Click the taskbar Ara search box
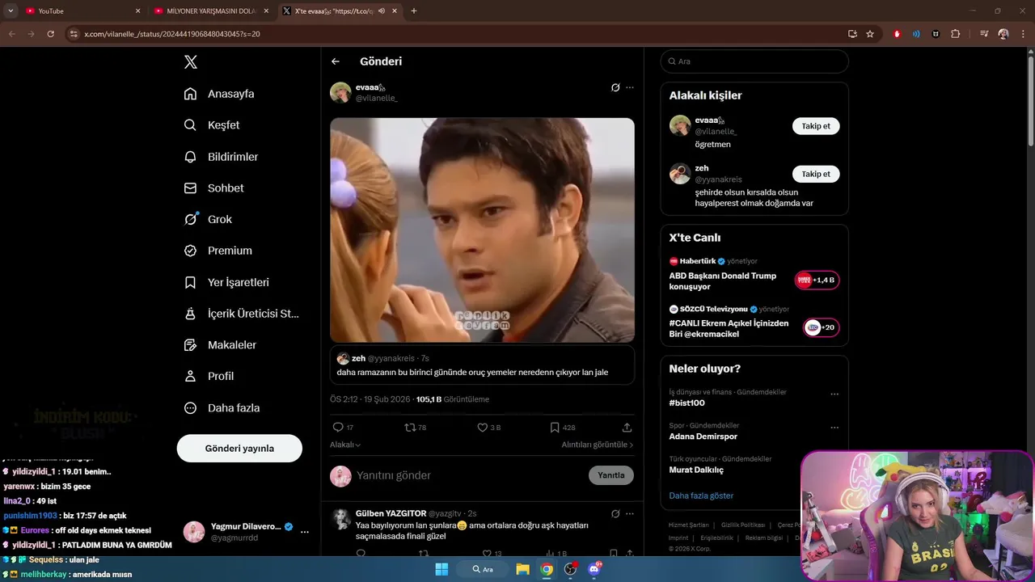1035x582 pixels. [x=483, y=569]
